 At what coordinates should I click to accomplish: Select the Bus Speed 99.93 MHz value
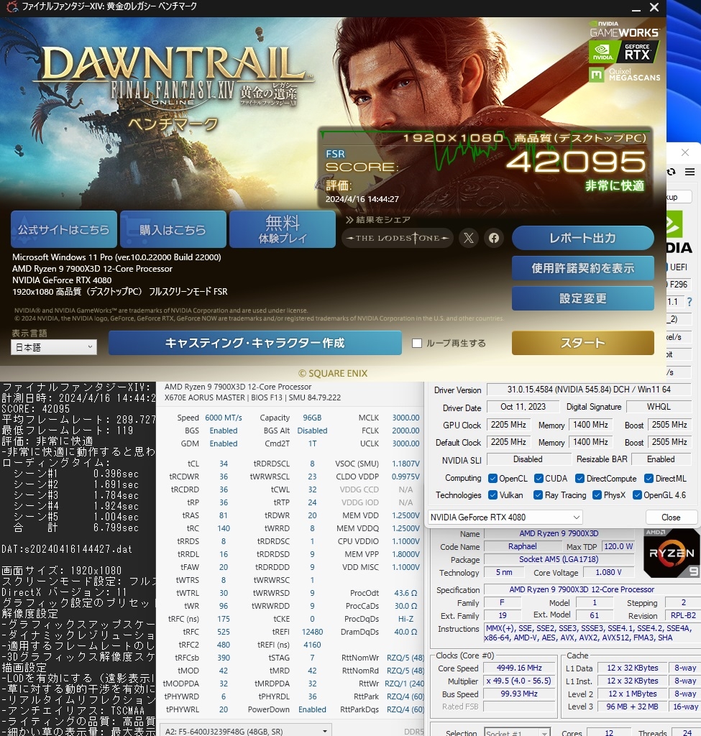pyautogui.click(x=519, y=694)
